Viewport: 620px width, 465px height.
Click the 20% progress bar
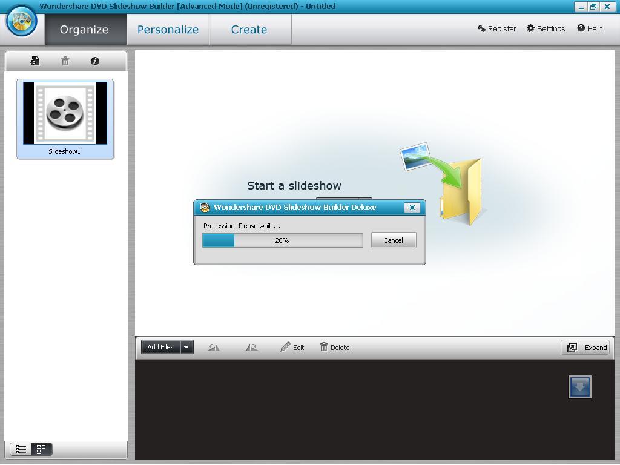[x=282, y=240]
